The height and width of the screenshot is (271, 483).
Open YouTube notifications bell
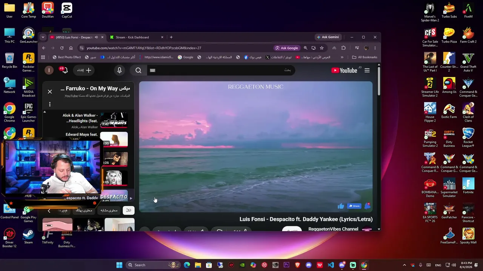tap(64, 70)
